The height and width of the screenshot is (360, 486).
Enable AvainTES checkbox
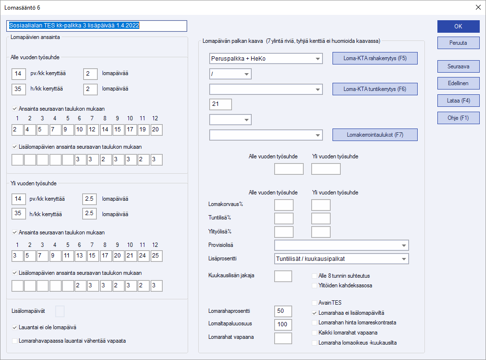pyautogui.click(x=315, y=303)
